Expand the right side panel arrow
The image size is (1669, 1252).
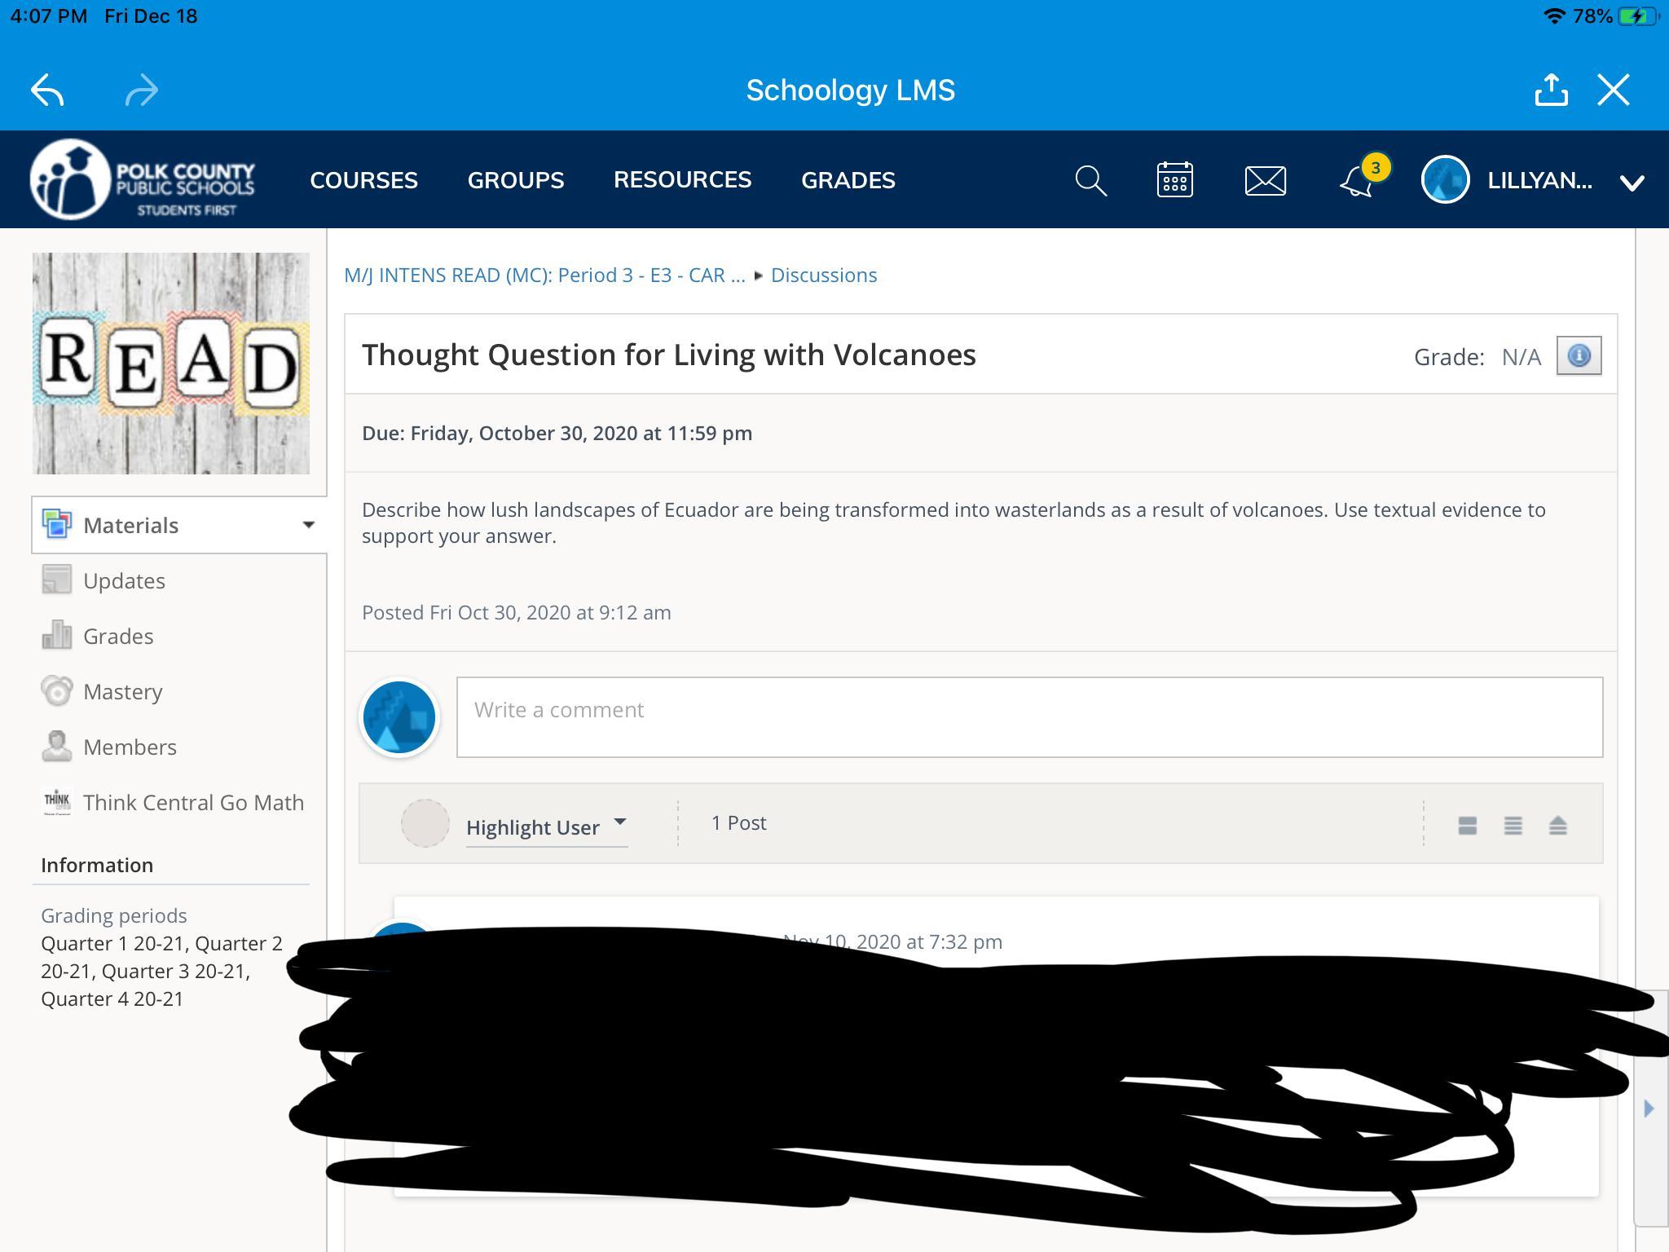click(x=1649, y=1109)
